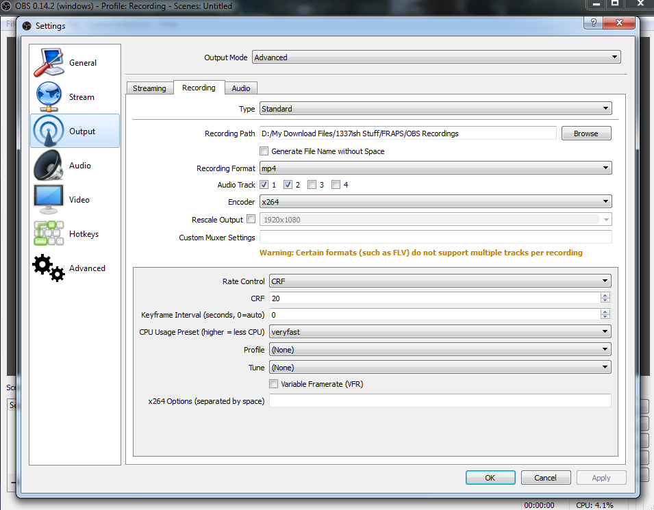Select Hotkeys label in settings list
The width and height of the screenshot is (654, 510).
84,233
